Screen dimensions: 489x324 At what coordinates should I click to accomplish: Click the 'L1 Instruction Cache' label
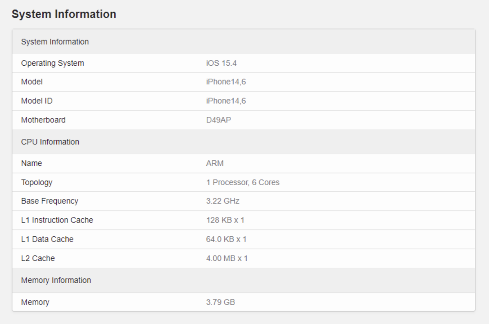point(57,220)
